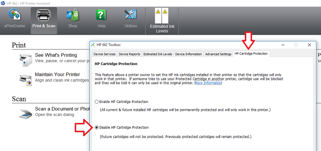The height and width of the screenshot is (151, 321).
Task: Open Maintain Your Printer link
Action: [57, 74]
